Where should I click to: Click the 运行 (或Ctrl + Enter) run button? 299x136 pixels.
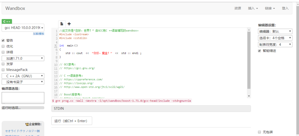[72, 121]
